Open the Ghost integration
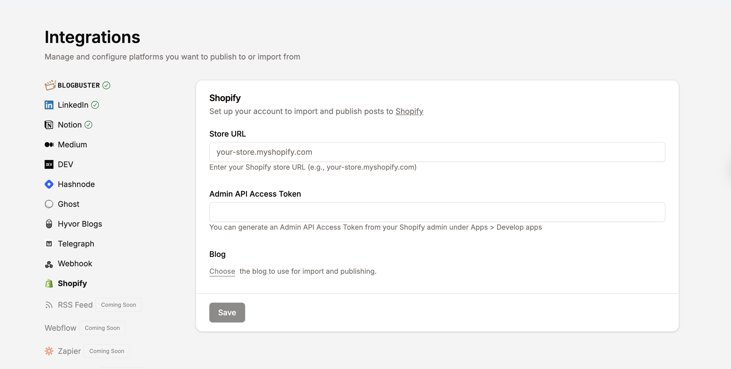Viewport: 731px width, 369px height. pos(68,204)
